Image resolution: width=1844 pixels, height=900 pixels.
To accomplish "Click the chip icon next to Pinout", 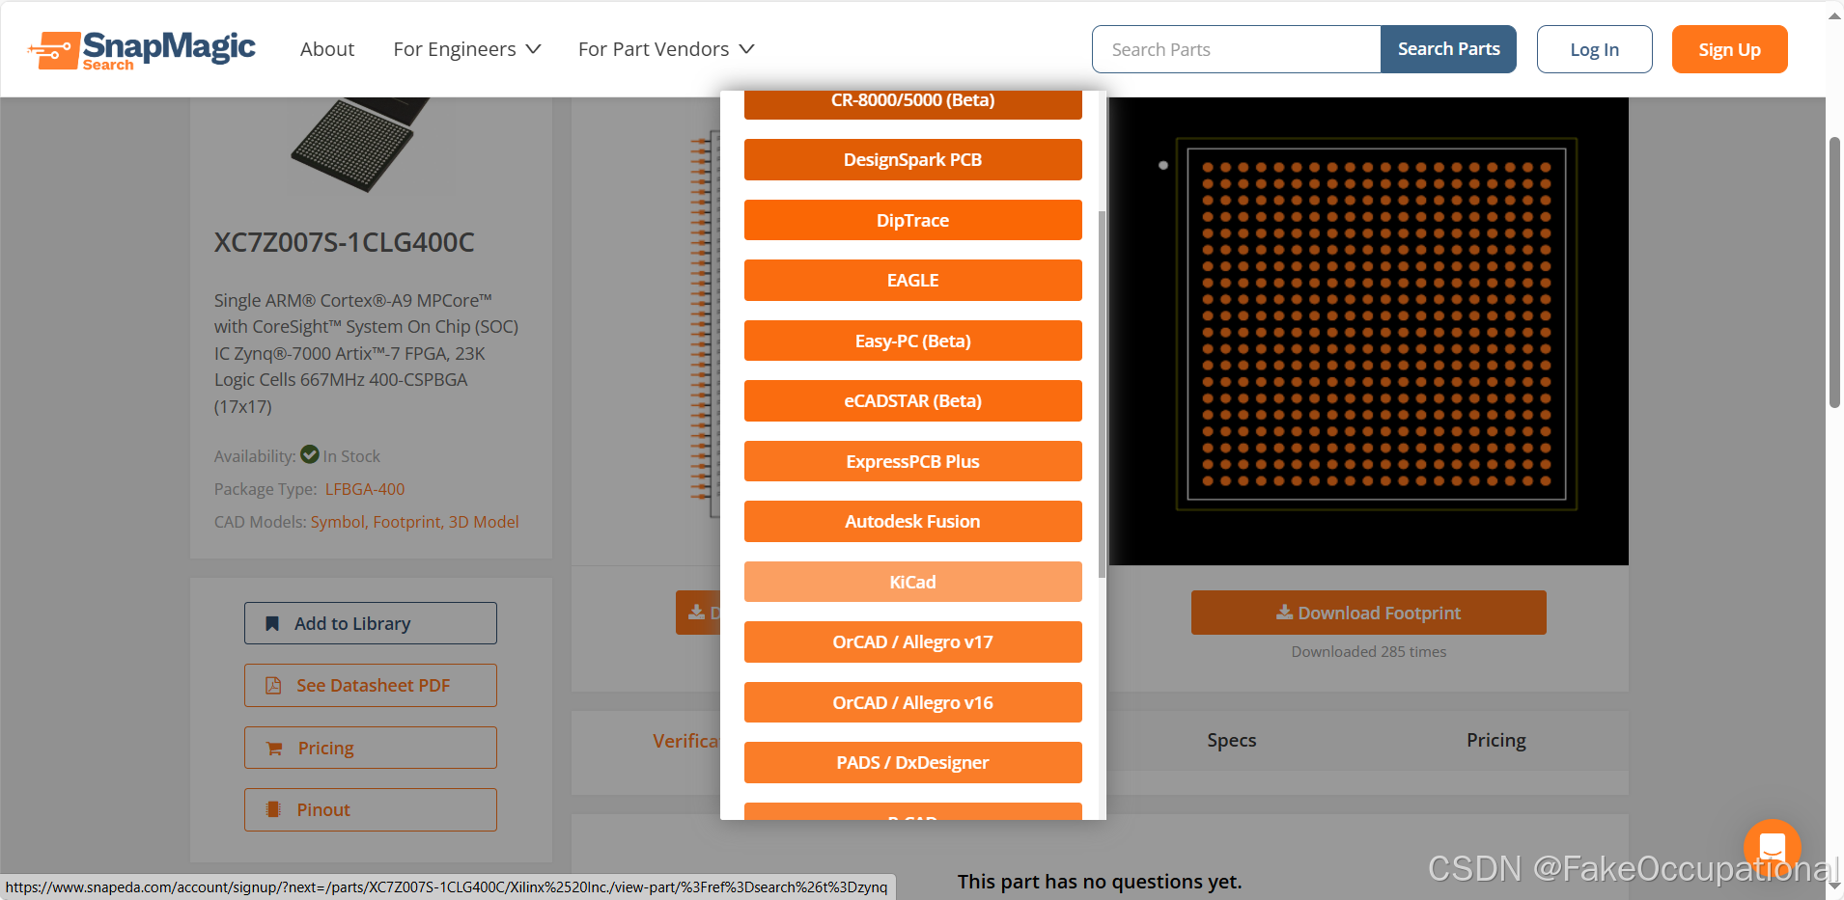I will click(x=273, y=810).
